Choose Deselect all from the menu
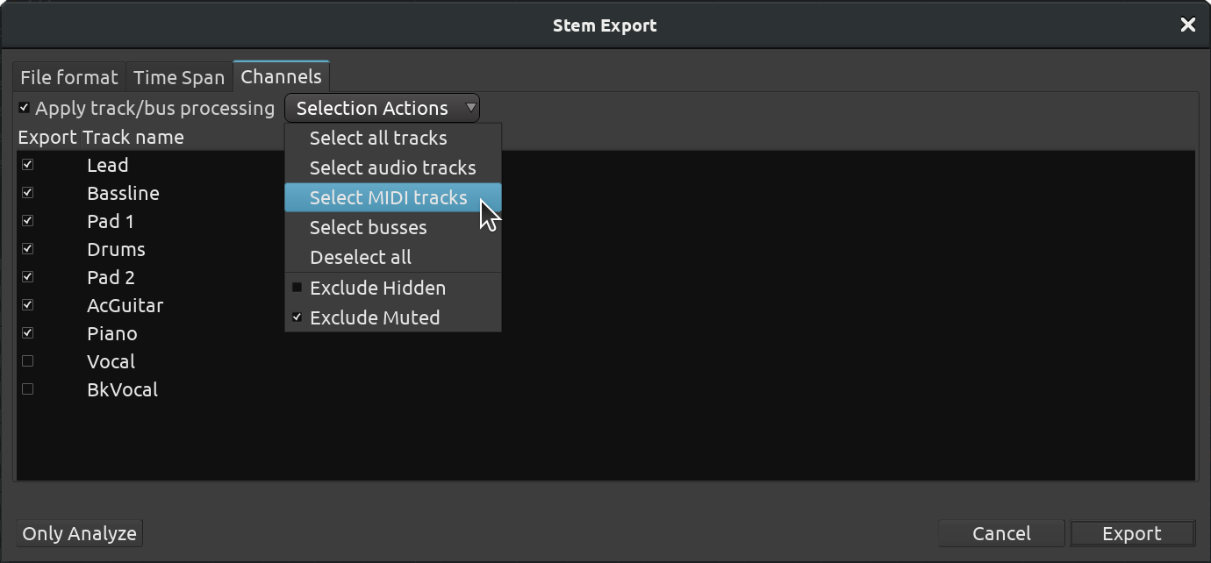 393,257
